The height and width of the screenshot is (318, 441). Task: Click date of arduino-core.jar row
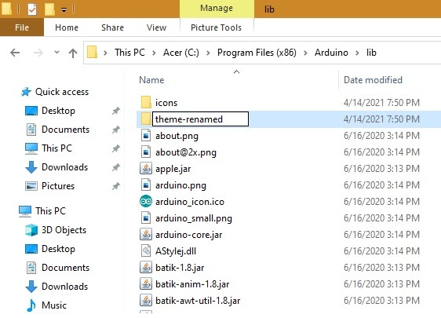pos(381,235)
